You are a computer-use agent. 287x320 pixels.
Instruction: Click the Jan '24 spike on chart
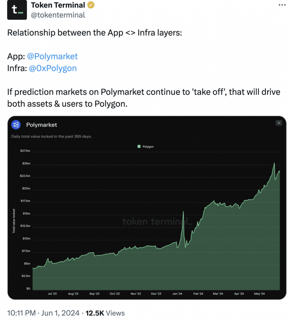pyautogui.click(x=183, y=212)
